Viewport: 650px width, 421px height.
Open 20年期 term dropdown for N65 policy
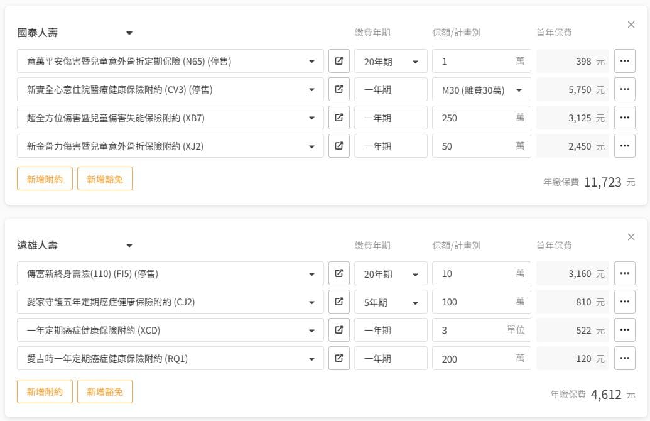coord(391,62)
